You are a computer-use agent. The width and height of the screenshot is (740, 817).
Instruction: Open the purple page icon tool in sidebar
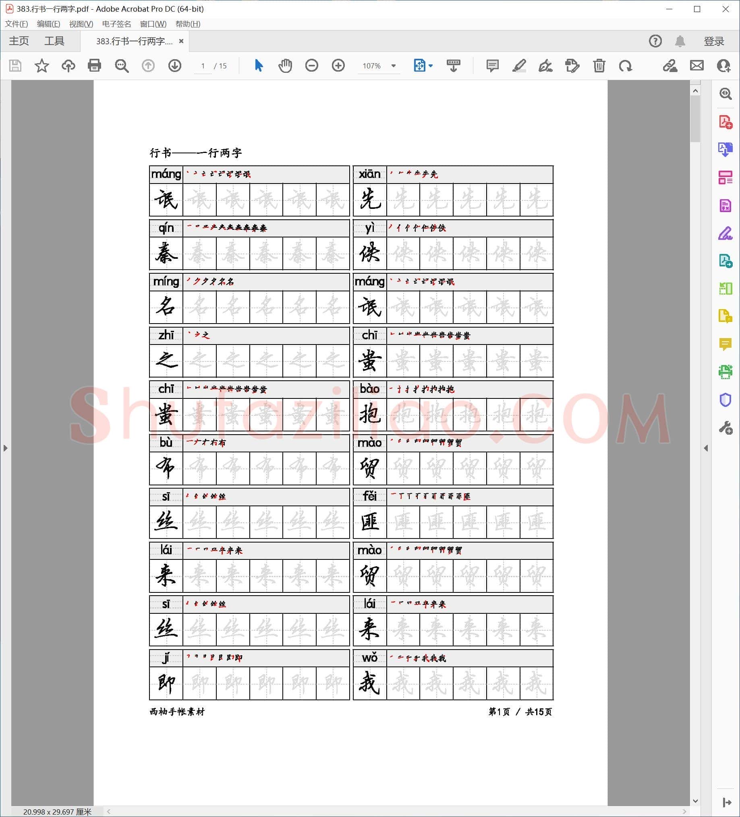(x=725, y=206)
